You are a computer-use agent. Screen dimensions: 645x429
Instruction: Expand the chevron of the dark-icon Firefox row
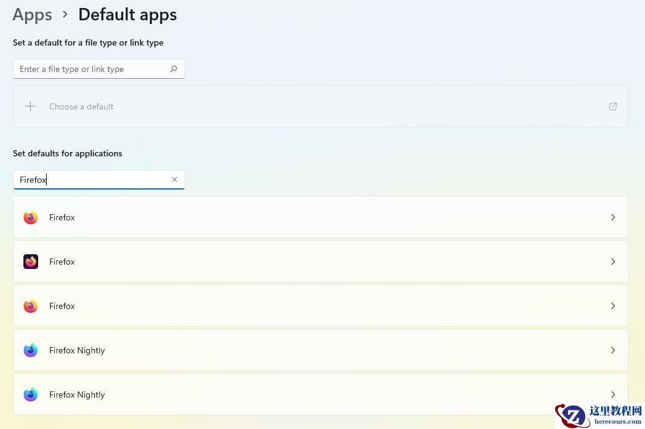tap(612, 262)
